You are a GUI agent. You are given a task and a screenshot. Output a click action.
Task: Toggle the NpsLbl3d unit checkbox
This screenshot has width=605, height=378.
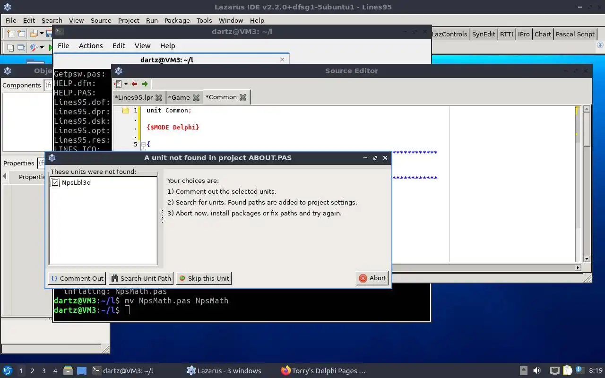(55, 182)
